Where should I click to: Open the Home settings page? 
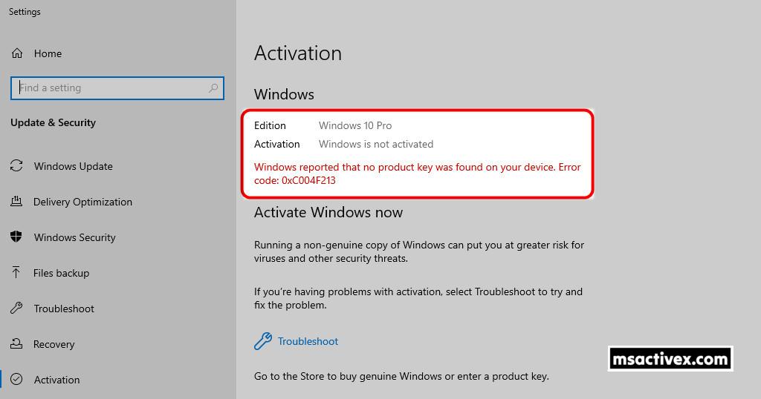[x=48, y=53]
